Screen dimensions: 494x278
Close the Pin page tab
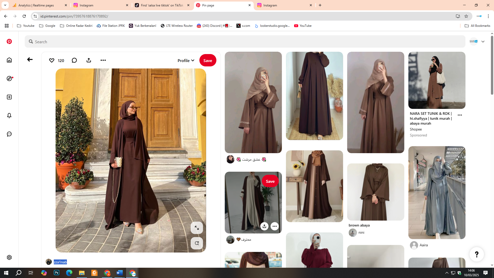click(x=250, y=5)
